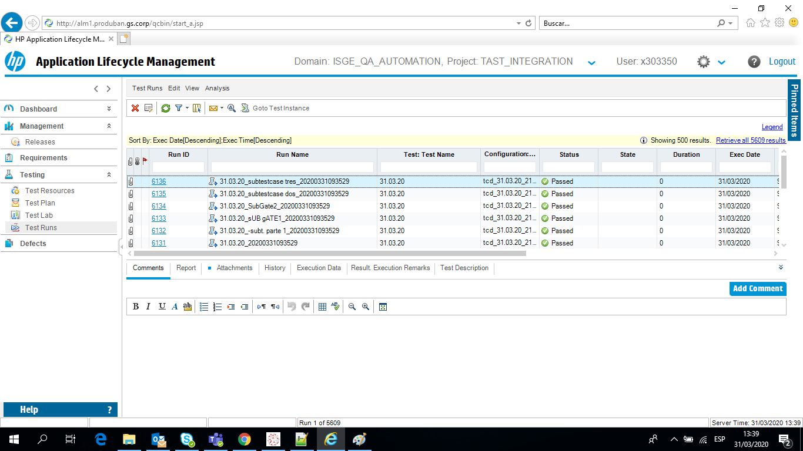This screenshot has height=451, width=803.
Task: Open the Select Columns dialog icon
Action: [196, 108]
